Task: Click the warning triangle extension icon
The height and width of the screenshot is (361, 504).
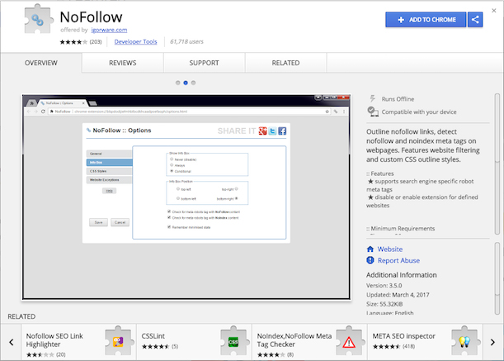Action: [349, 342]
